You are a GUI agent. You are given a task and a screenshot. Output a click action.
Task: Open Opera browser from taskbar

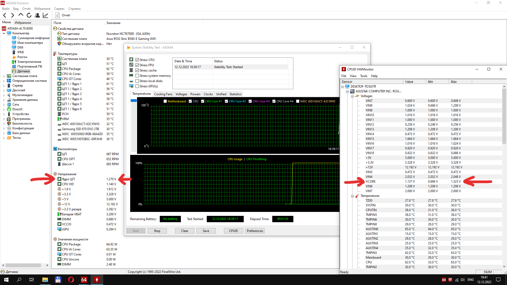click(x=71, y=280)
